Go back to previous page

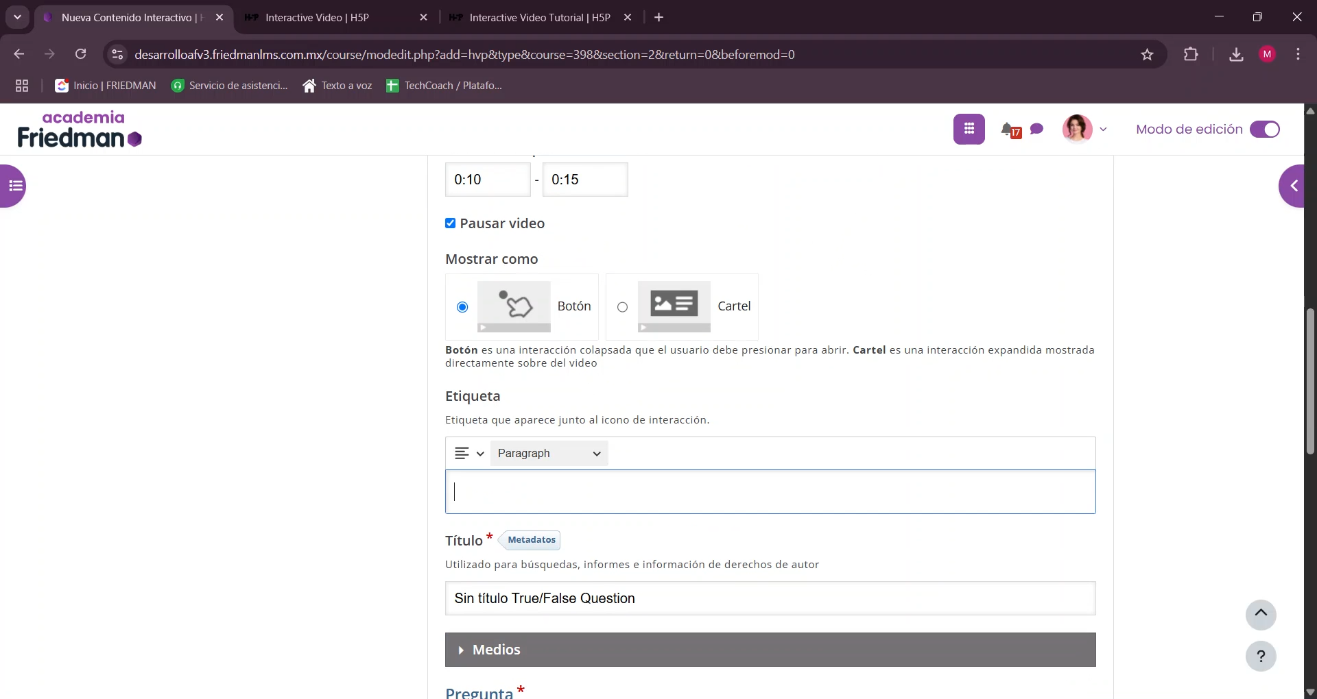pos(19,54)
